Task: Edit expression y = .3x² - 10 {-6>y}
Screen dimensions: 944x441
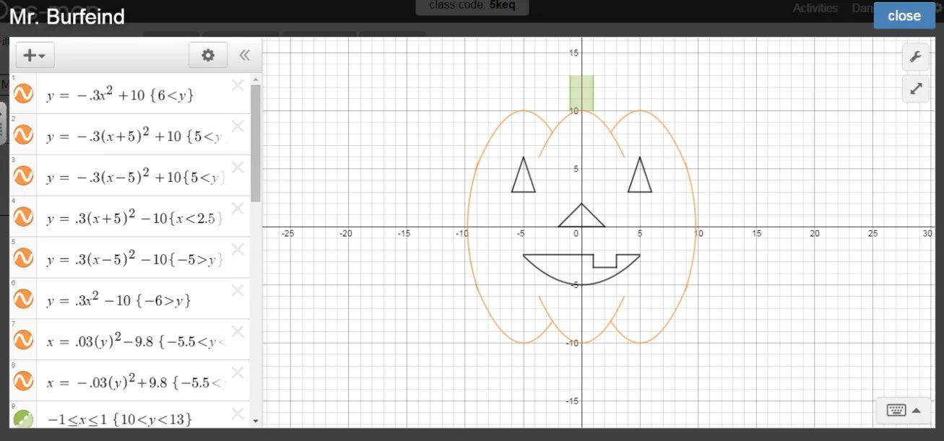Action: click(119, 300)
